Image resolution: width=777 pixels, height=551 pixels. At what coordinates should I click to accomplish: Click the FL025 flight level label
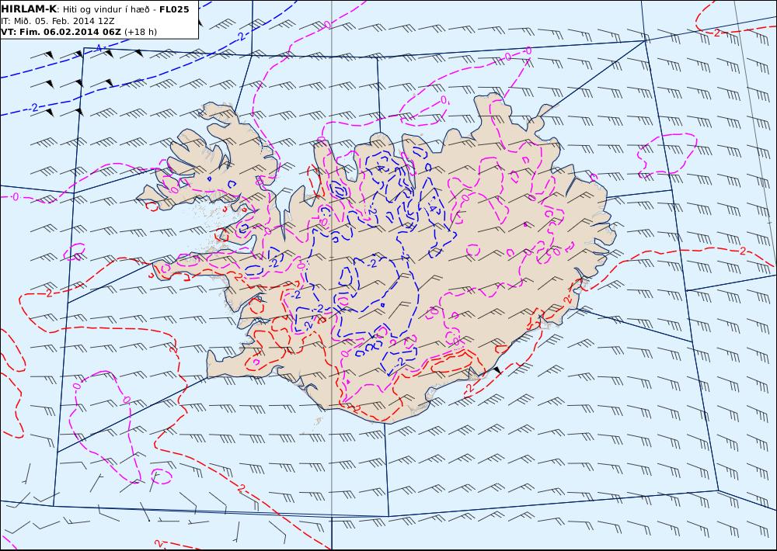coord(174,9)
